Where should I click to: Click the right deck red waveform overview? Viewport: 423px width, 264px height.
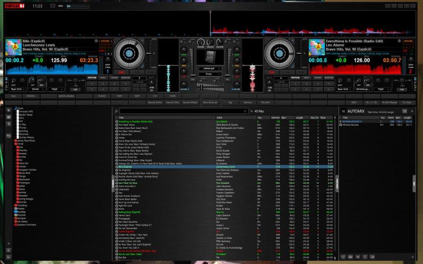[355, 69]
